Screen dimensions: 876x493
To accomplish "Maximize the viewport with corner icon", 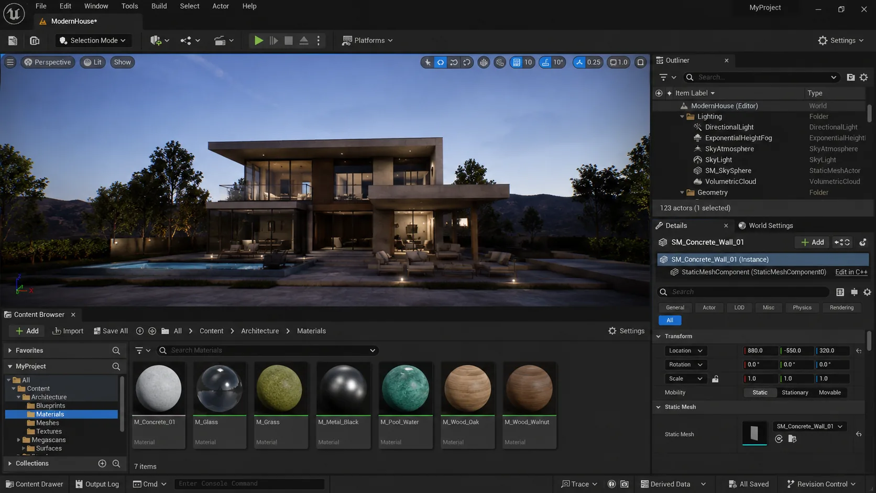I will 640,62.
